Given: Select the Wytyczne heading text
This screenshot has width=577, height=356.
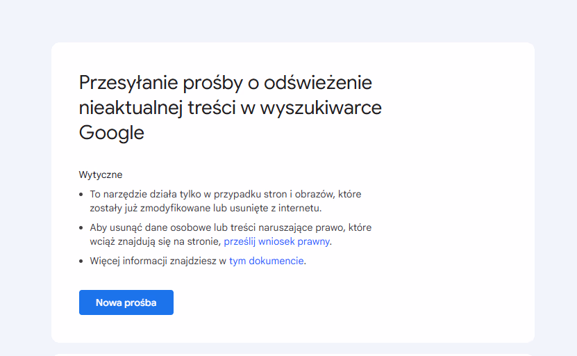Looking at the screenshot, I should pyautogui.click(x=101, y=175).
